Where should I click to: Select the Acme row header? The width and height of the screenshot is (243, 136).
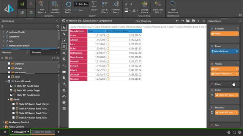pos(79,36)
